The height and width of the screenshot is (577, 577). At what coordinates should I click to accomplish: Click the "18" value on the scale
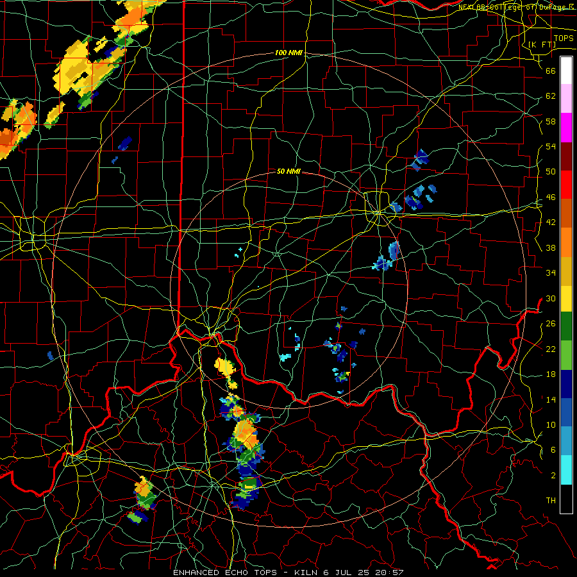click(551, 374)
